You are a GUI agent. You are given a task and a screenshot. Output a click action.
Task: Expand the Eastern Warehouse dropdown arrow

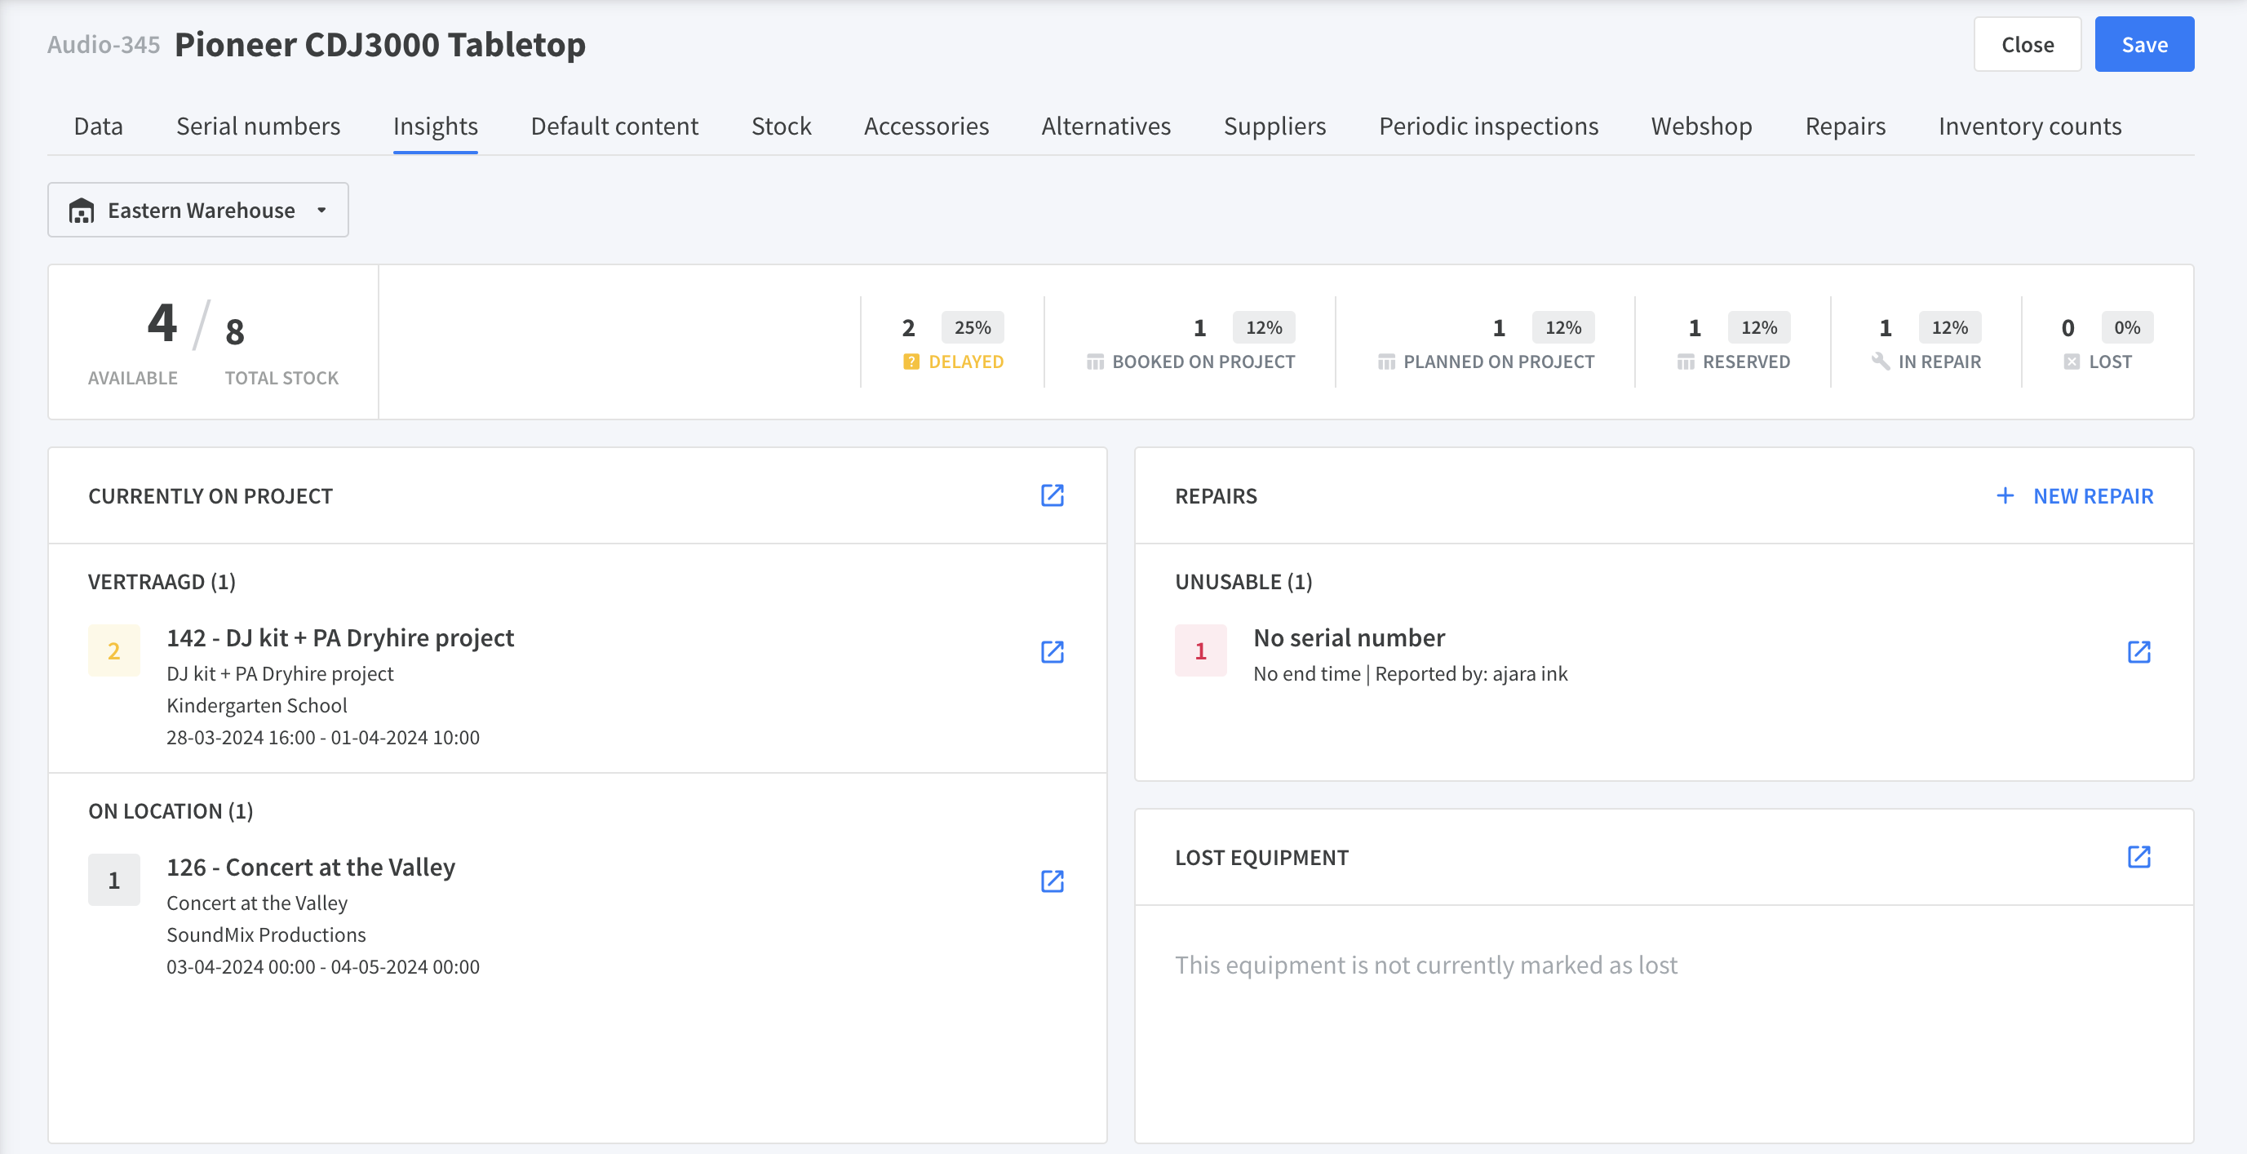[321, 211]
